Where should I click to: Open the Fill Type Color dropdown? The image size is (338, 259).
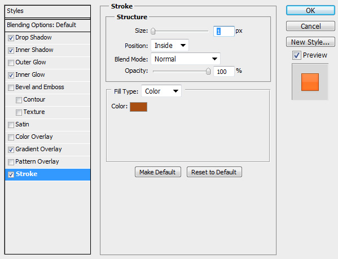click(161, 91)
